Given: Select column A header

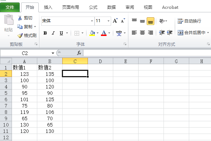Looking at the screenshot, I should coord(24,61).
